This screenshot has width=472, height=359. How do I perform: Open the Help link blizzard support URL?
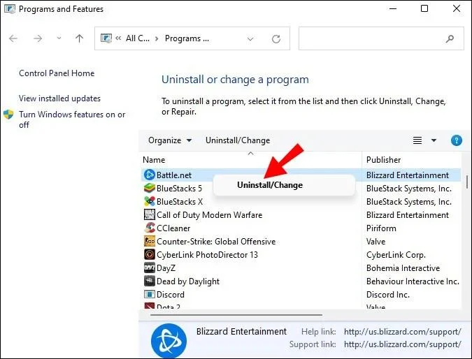click(x=402, y=332)
